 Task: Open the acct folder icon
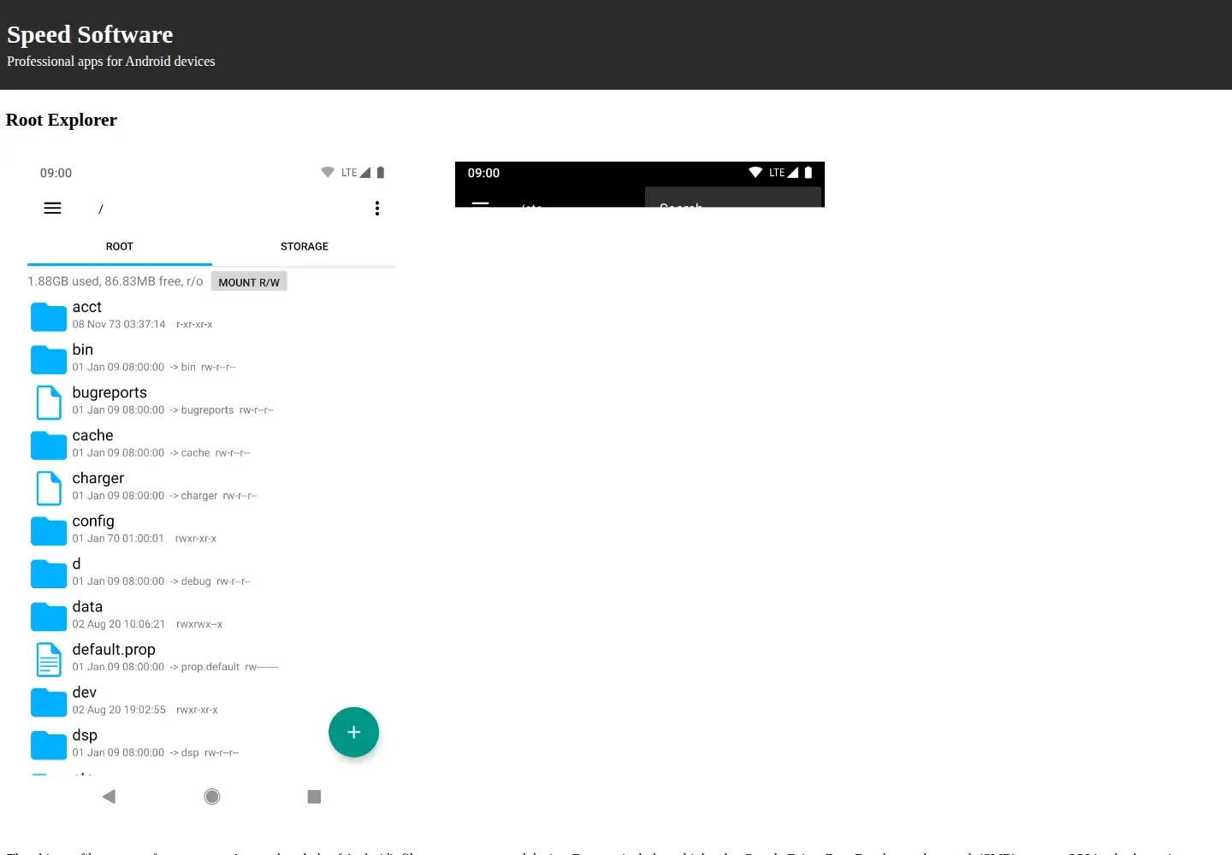pos(49,316)
